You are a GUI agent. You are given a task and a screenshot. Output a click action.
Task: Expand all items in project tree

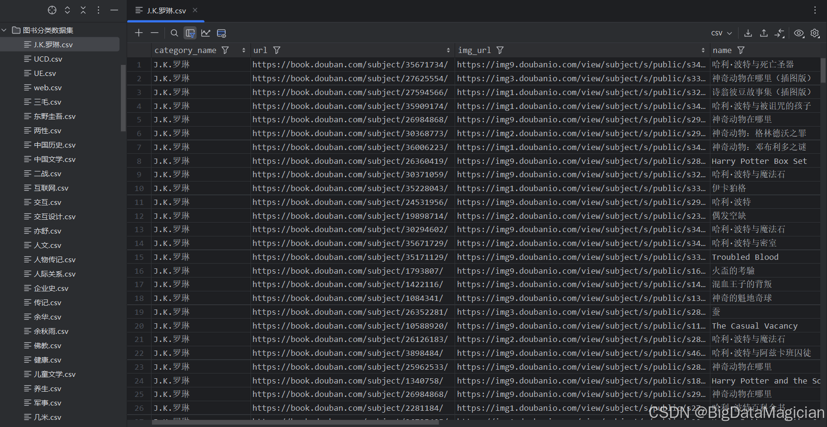pos(67,10)
